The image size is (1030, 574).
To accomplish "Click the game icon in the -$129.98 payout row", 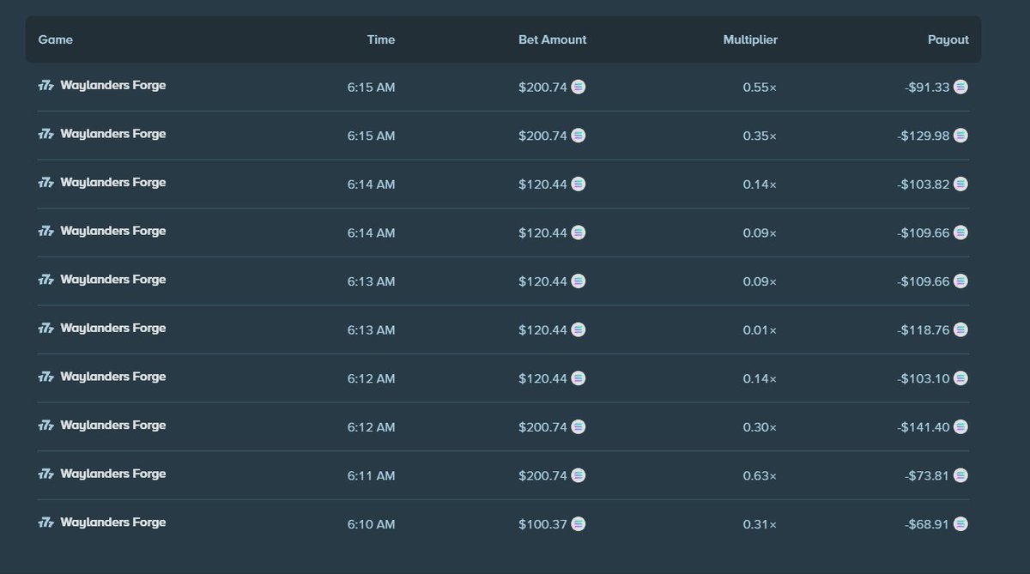I will (x=46, y=135).
